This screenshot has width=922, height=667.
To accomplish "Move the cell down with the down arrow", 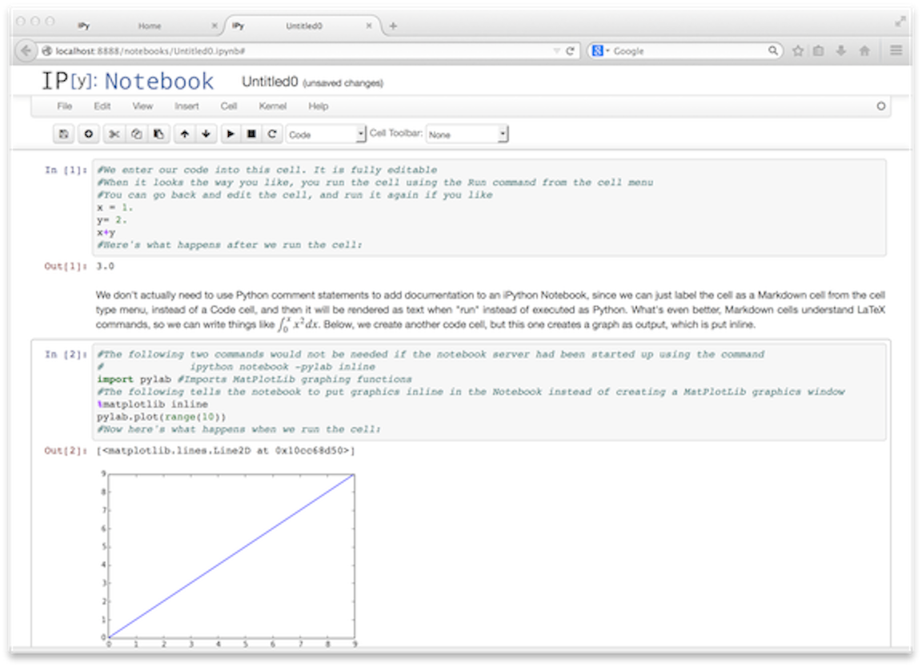I will 206,134.
